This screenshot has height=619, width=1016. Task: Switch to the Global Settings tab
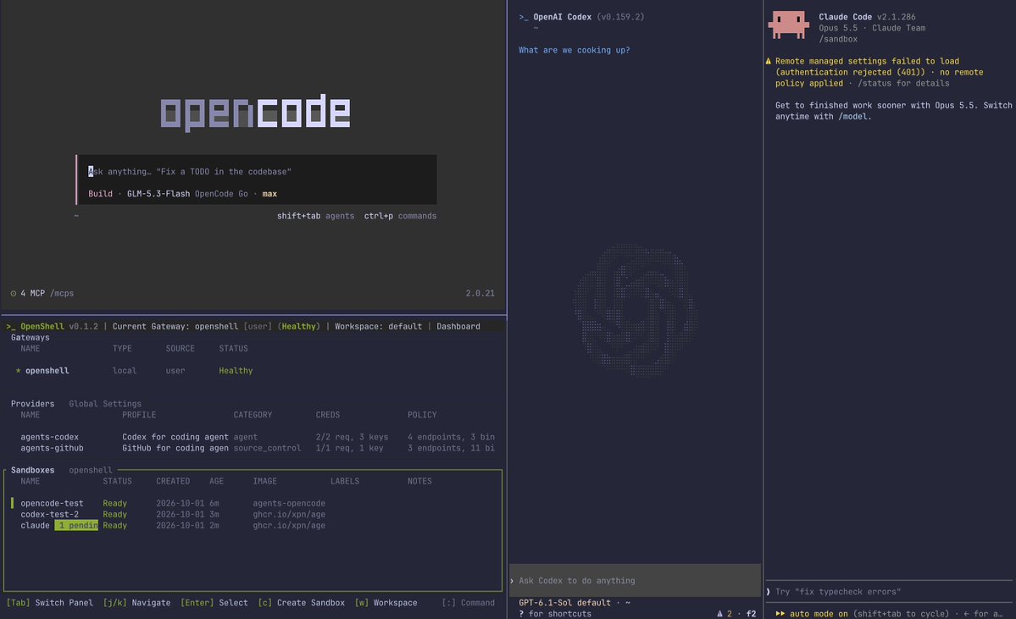point(105,404)
